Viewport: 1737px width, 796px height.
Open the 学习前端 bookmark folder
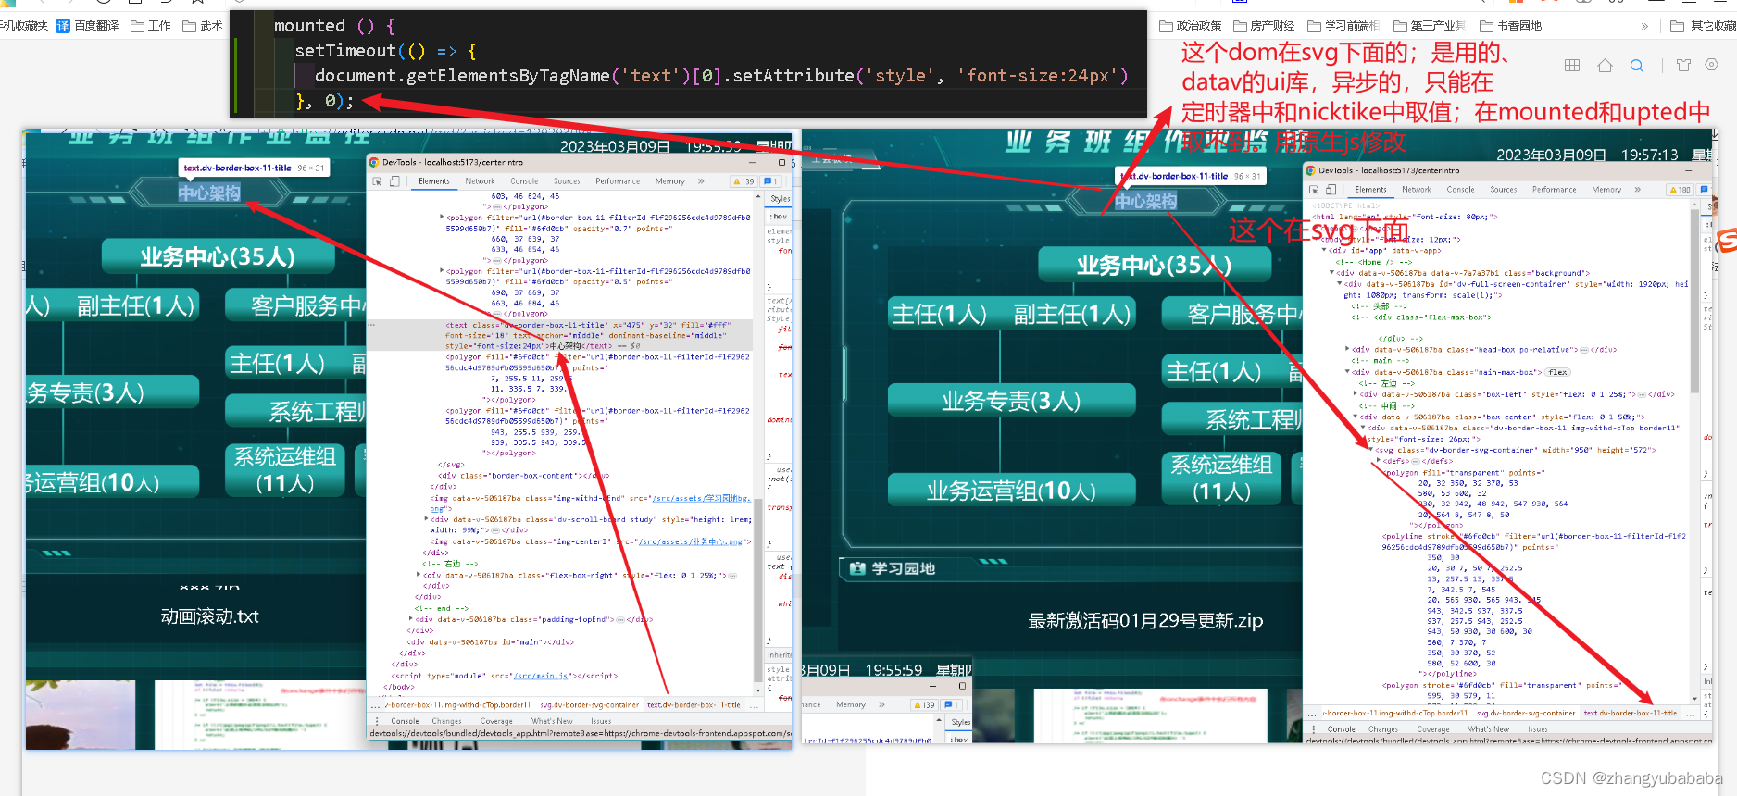[1343, 26]
